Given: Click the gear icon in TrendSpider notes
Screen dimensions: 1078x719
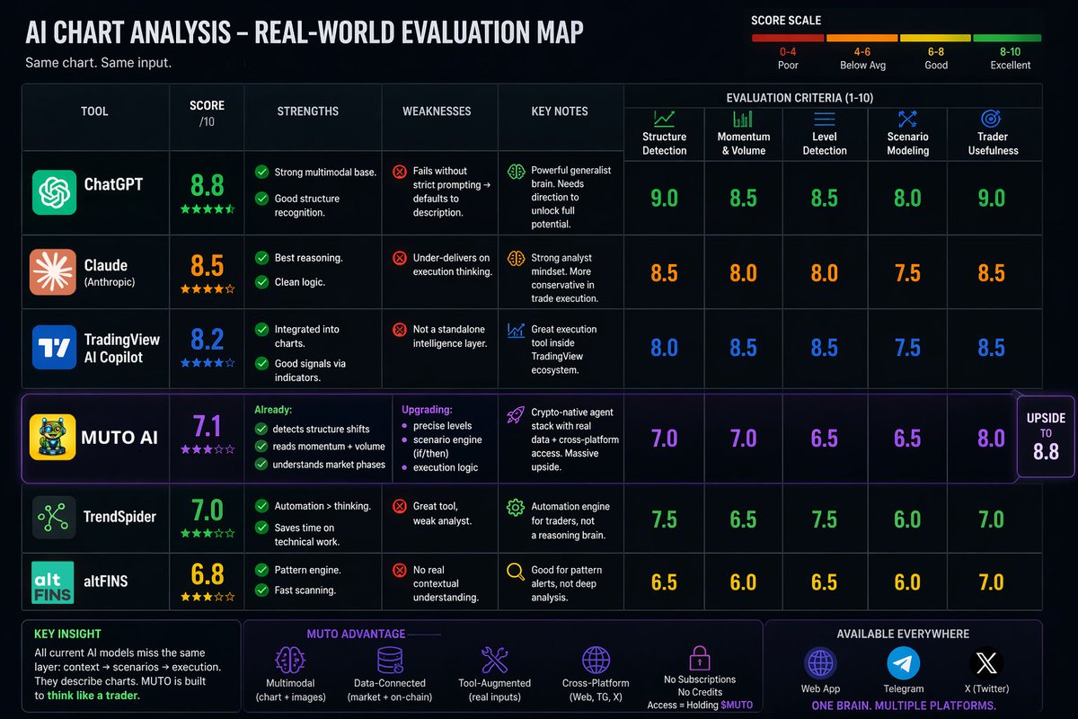Looking at the screenshot, I should tap(516, 507).
